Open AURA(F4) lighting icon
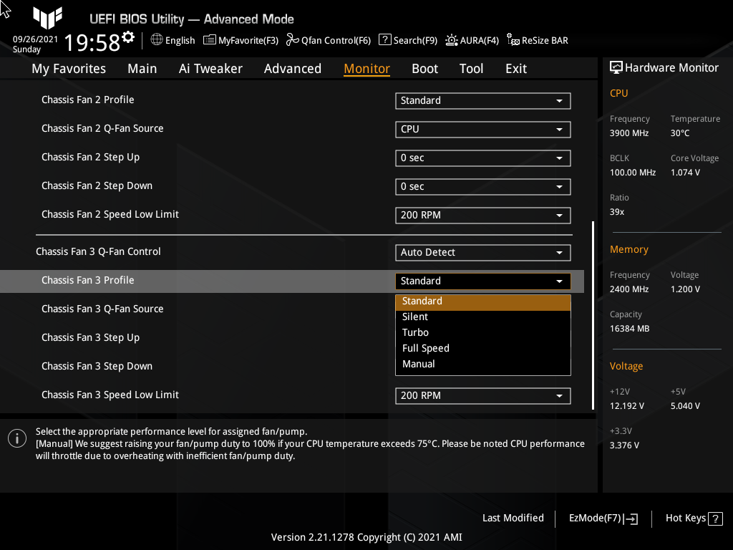 click(452, 40)
